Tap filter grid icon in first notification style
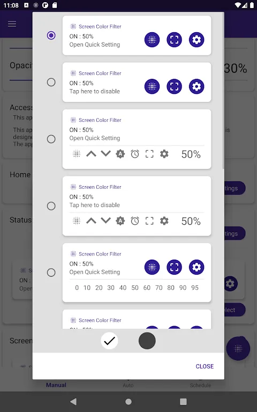257x412 pixels. pos(152,40)
